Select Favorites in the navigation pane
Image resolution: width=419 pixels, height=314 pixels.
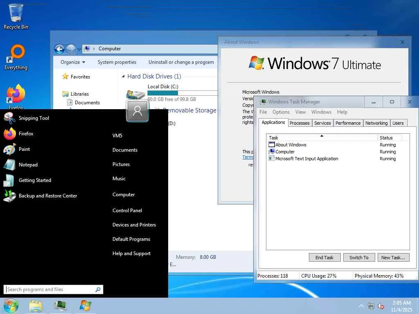click(x=80, y=76)
